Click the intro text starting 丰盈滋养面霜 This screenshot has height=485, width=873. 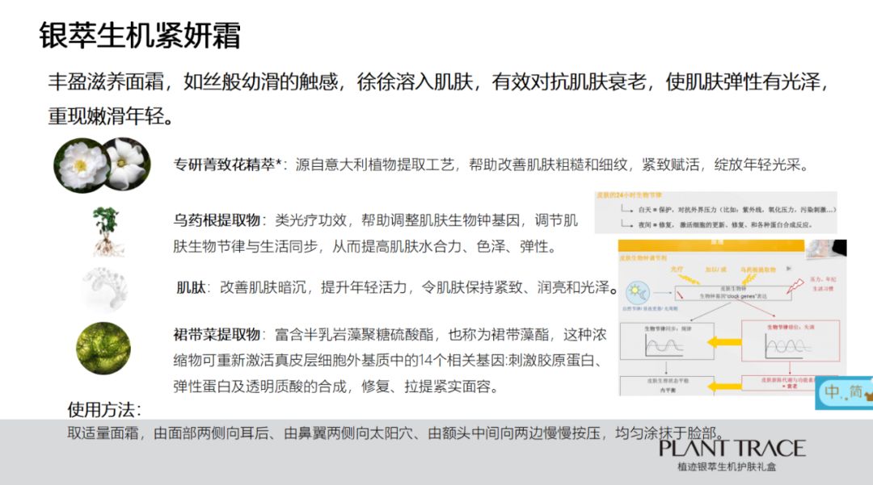click(x=439, y=82)
